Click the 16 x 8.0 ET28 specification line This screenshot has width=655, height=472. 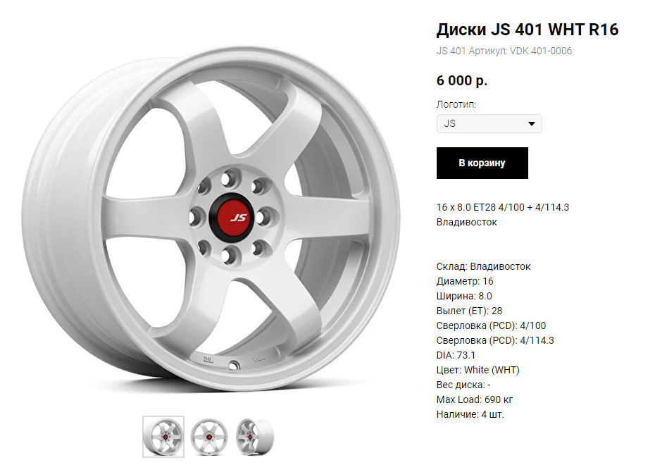503,207
